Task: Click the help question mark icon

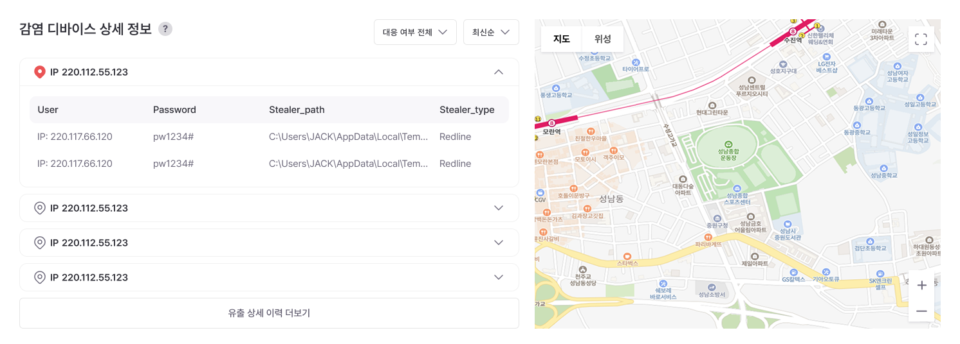Action: [x=165, y=29]
